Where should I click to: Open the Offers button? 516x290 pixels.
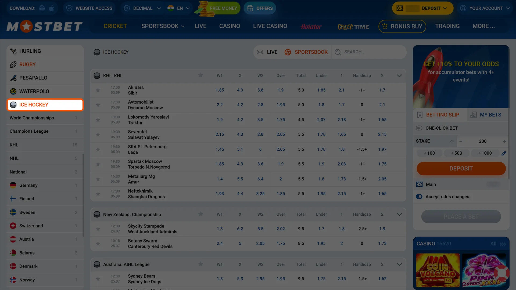click(x=260, y=8)
